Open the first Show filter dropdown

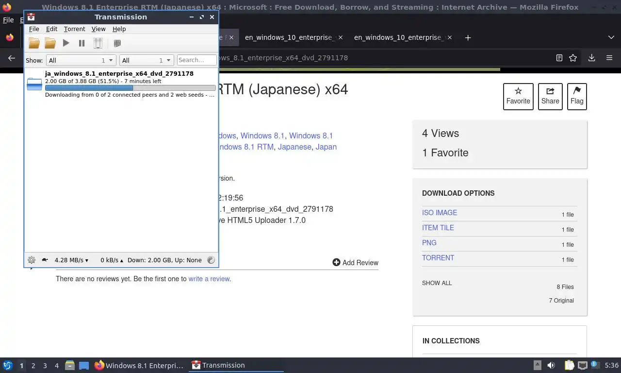(x=81, y=60)
